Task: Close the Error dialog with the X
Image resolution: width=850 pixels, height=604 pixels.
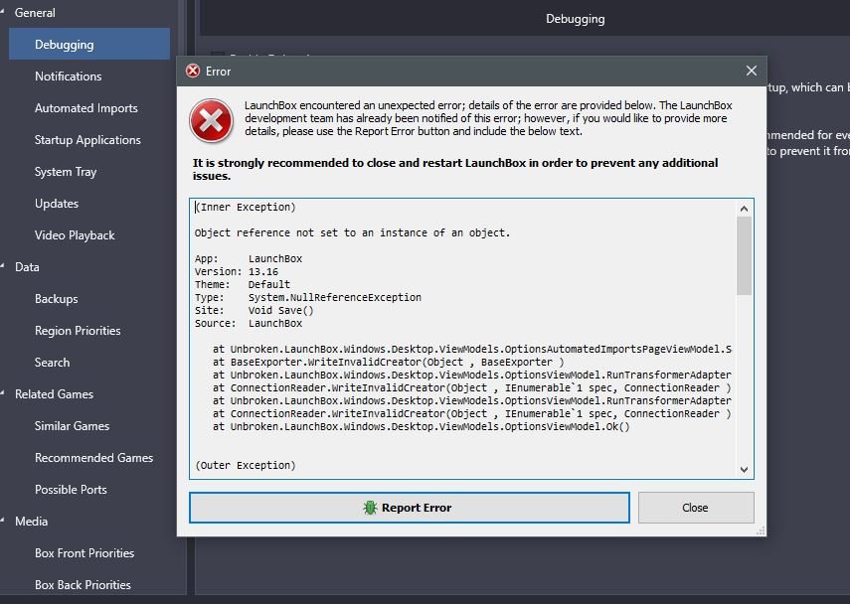Action: point(752,71)
